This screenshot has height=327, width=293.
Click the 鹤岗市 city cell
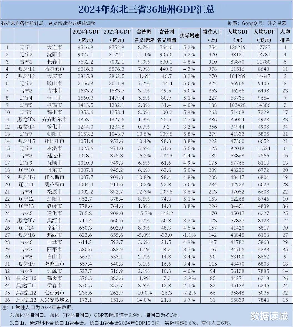(54, 278)
